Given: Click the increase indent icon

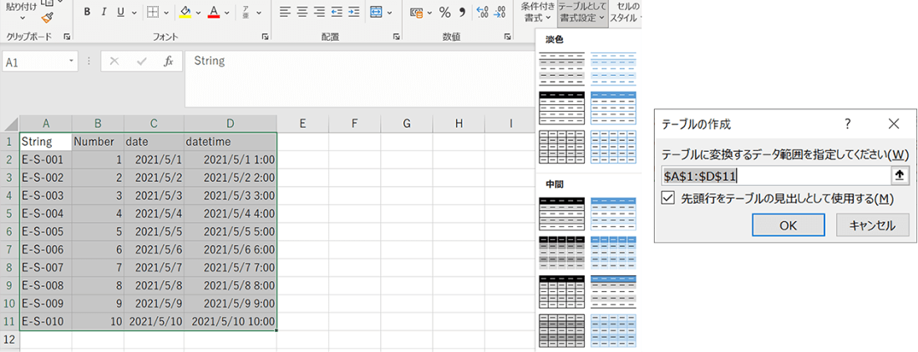Looking at the screenshot, I should click(x=353, y=13).
